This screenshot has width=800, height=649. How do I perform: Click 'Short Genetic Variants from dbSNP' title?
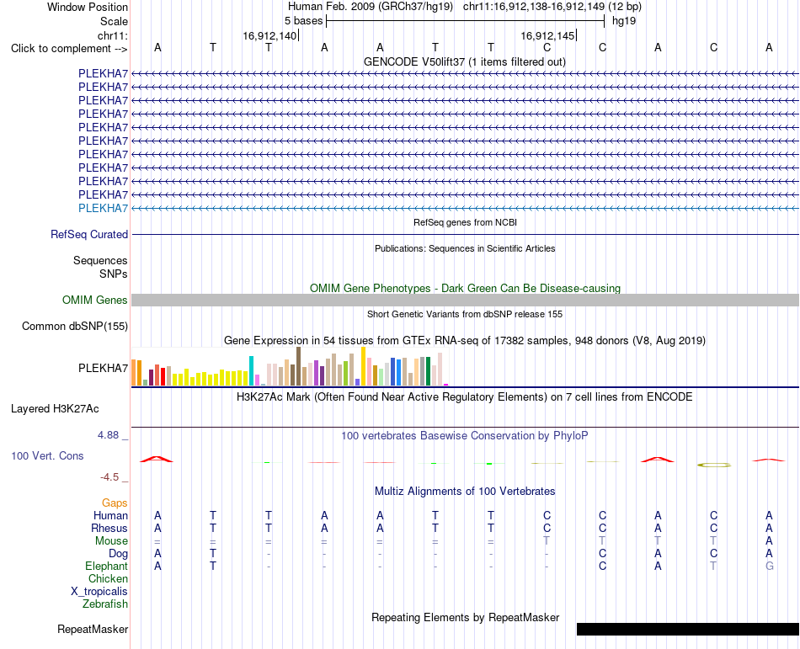pyautogui.click(x=465, y=314)
